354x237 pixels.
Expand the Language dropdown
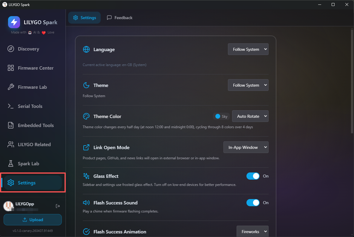pos(248,49)
